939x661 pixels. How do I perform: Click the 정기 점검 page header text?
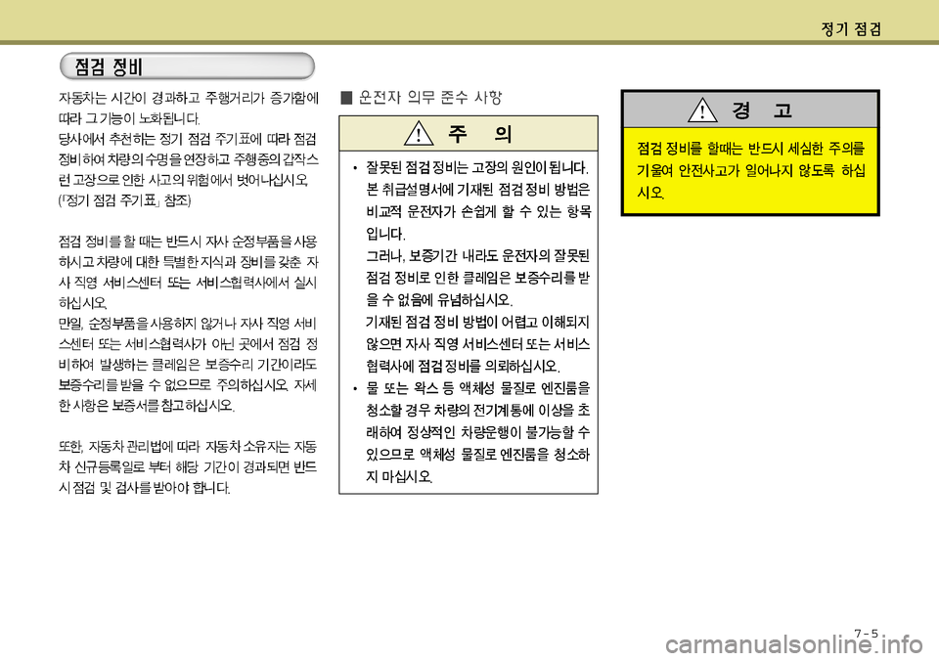pos(851,29)
